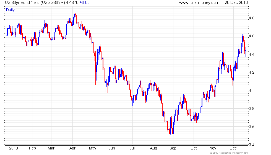Viewport: 271px width, 155px height.
Task: Select the 'Aug' x-axis label
Action: click(x=153, y=148)
